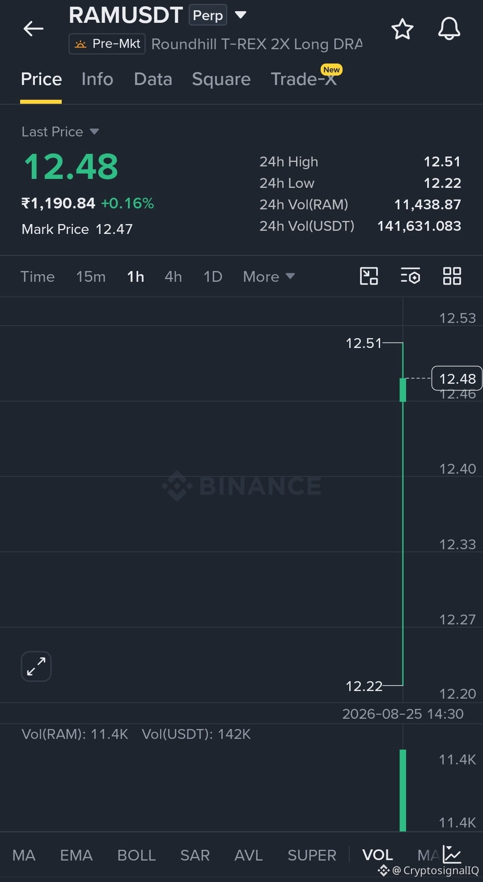The height and width of the screenshot is (882, 483).
Task: Enable the BOLL indicator
Action: pos(136,855)
